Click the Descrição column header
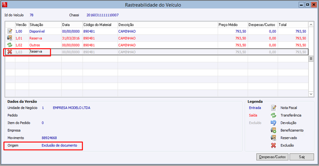This screenshot has height=166, width=319. pyautogui.click(x=167, y=25)
